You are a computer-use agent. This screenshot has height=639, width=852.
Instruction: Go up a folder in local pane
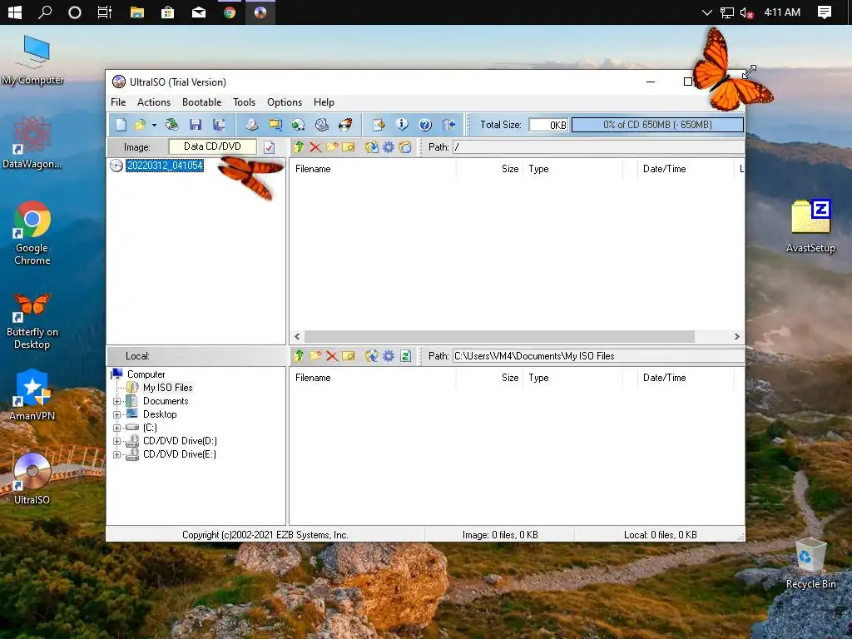pyautogui.click(x=298, y=356)
